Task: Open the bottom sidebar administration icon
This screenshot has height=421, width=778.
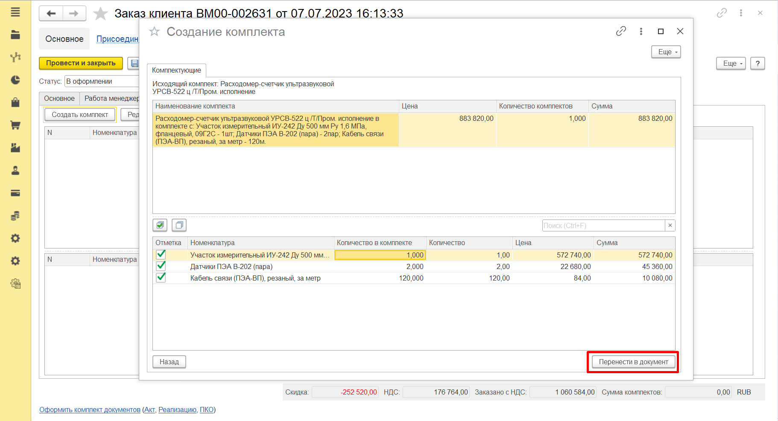Action: click(x=15, y=284)
